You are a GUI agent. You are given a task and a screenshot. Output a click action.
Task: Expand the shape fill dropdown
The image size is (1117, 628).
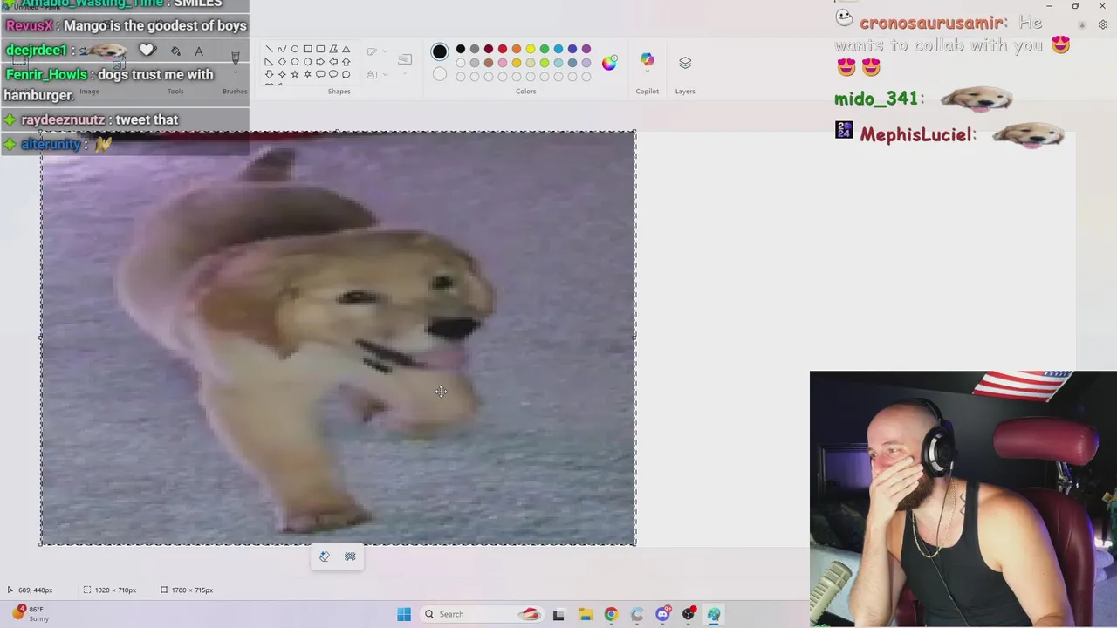tap(385, 74)
